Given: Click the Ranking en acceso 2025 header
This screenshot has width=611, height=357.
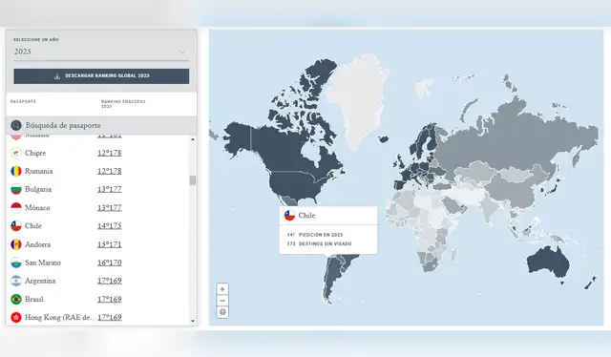Looking at the screenshot, I should point(123,104).
